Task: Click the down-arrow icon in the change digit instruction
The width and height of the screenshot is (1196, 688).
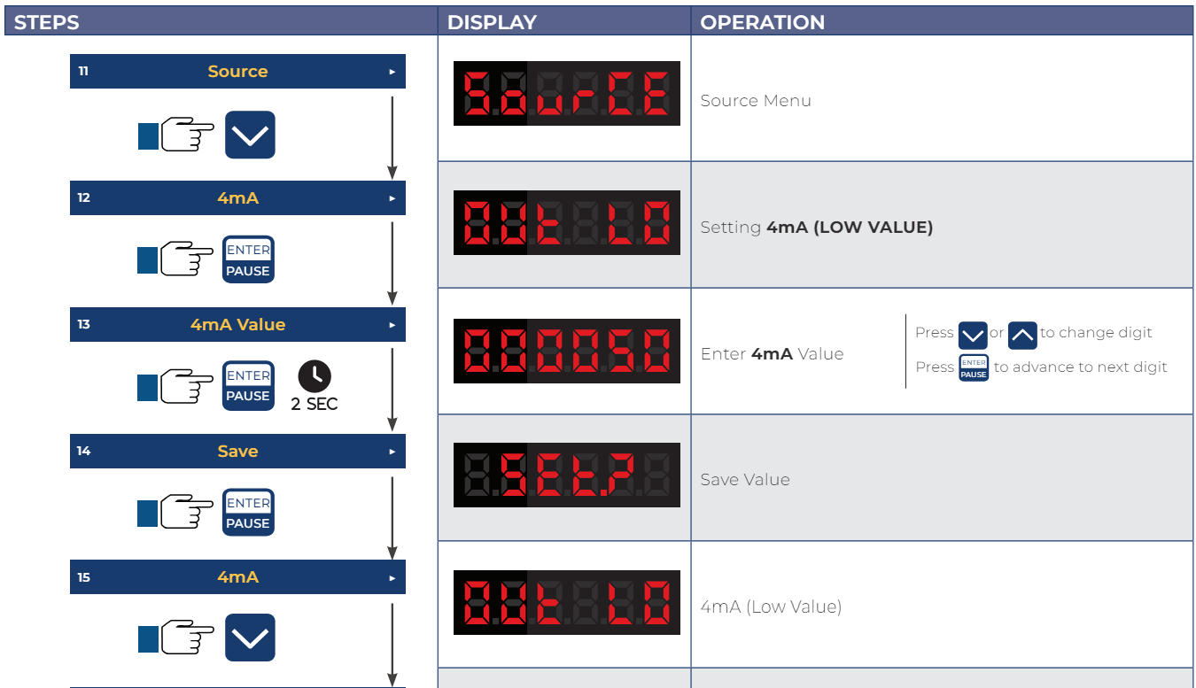Action: tap(973, 336)
